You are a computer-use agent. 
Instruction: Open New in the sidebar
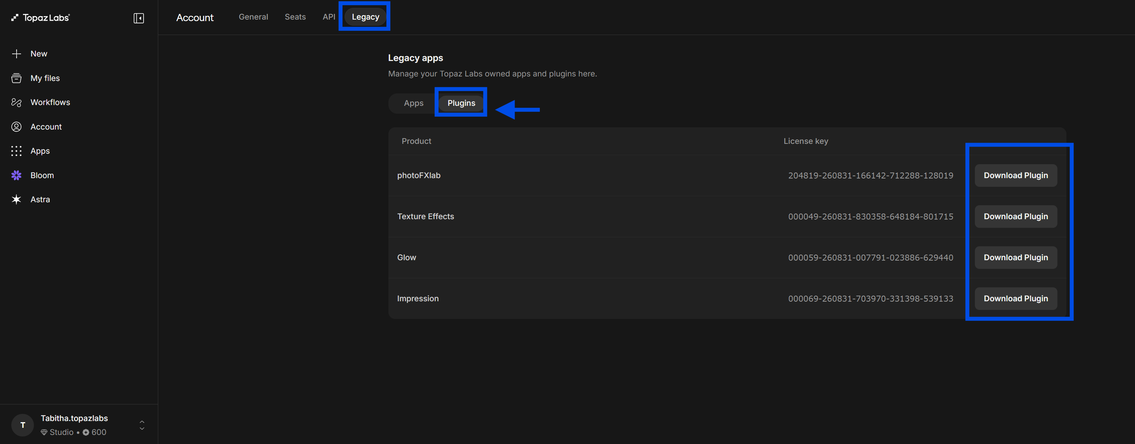39,54
